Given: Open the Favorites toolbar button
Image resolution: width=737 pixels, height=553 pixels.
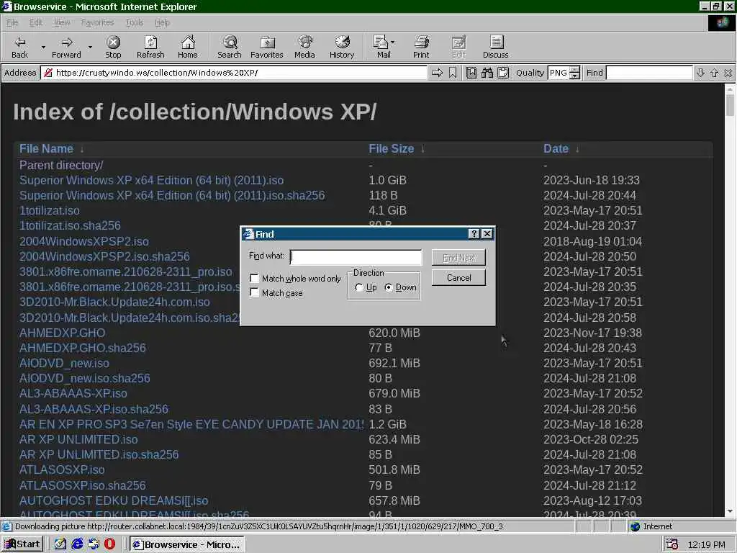Looking at the screenshot, I should (267, 47).
